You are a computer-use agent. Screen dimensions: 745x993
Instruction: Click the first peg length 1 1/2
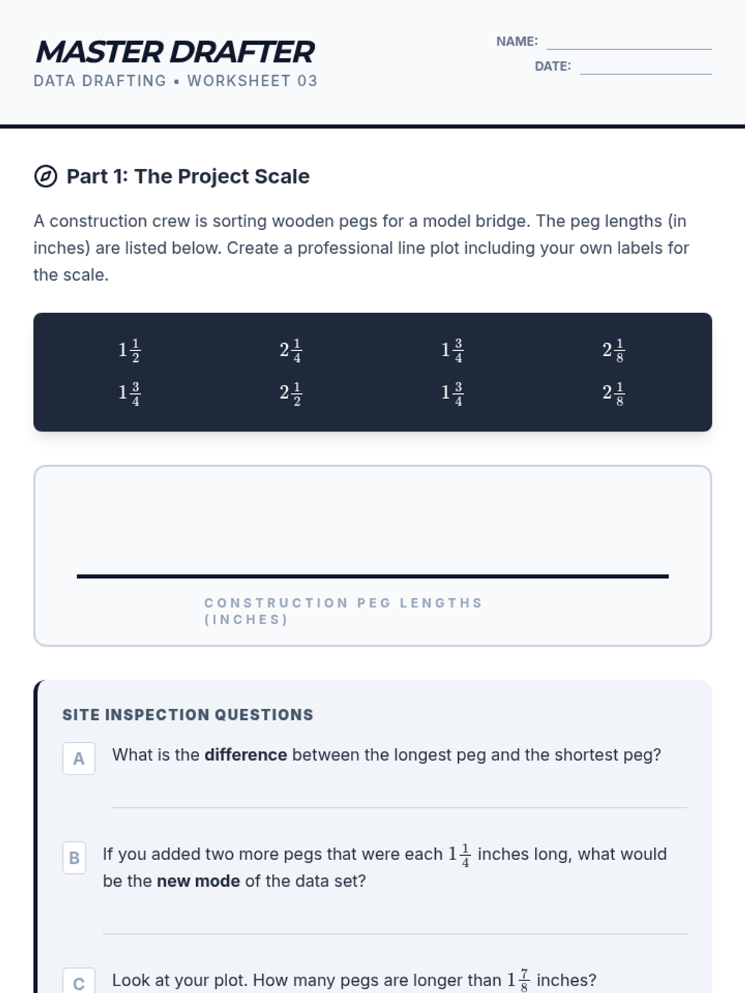point(130,351)
